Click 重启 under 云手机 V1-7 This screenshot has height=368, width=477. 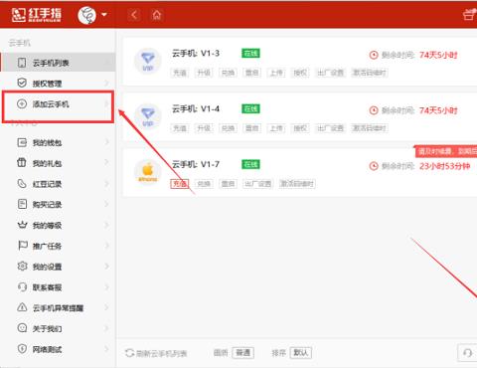(228, 184)
